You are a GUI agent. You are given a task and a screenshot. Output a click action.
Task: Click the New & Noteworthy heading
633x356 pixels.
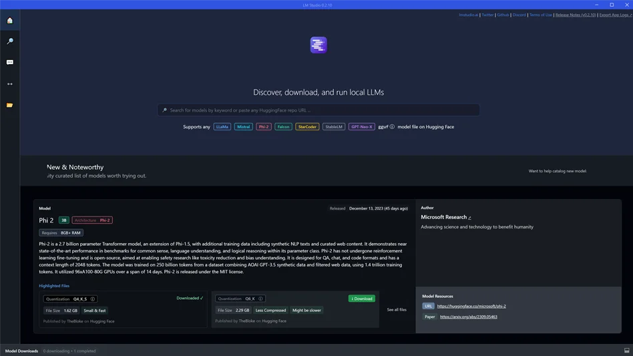coord(75,167)
